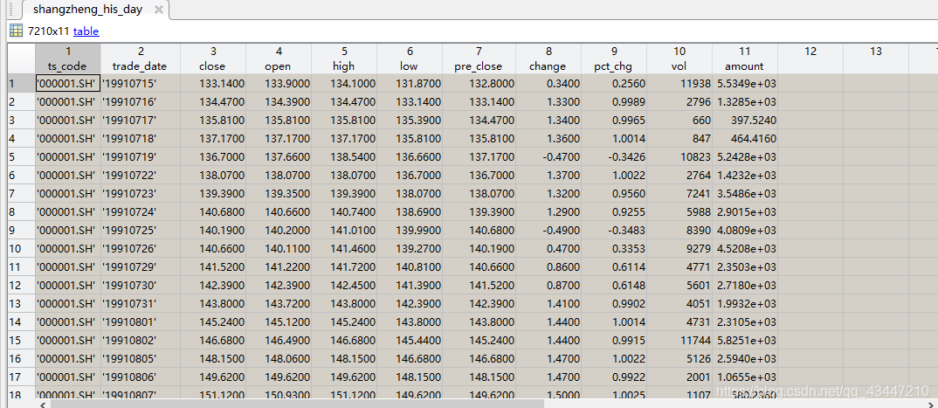Click the ts_code cell in row 1
This screenshot has width=938, height=408.
(x=67, y=84)
